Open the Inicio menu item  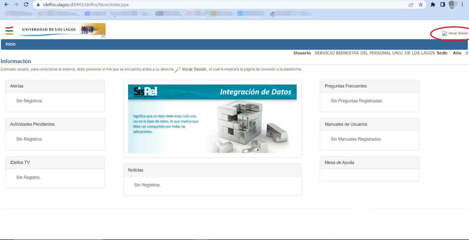click(x=11, y=44)
